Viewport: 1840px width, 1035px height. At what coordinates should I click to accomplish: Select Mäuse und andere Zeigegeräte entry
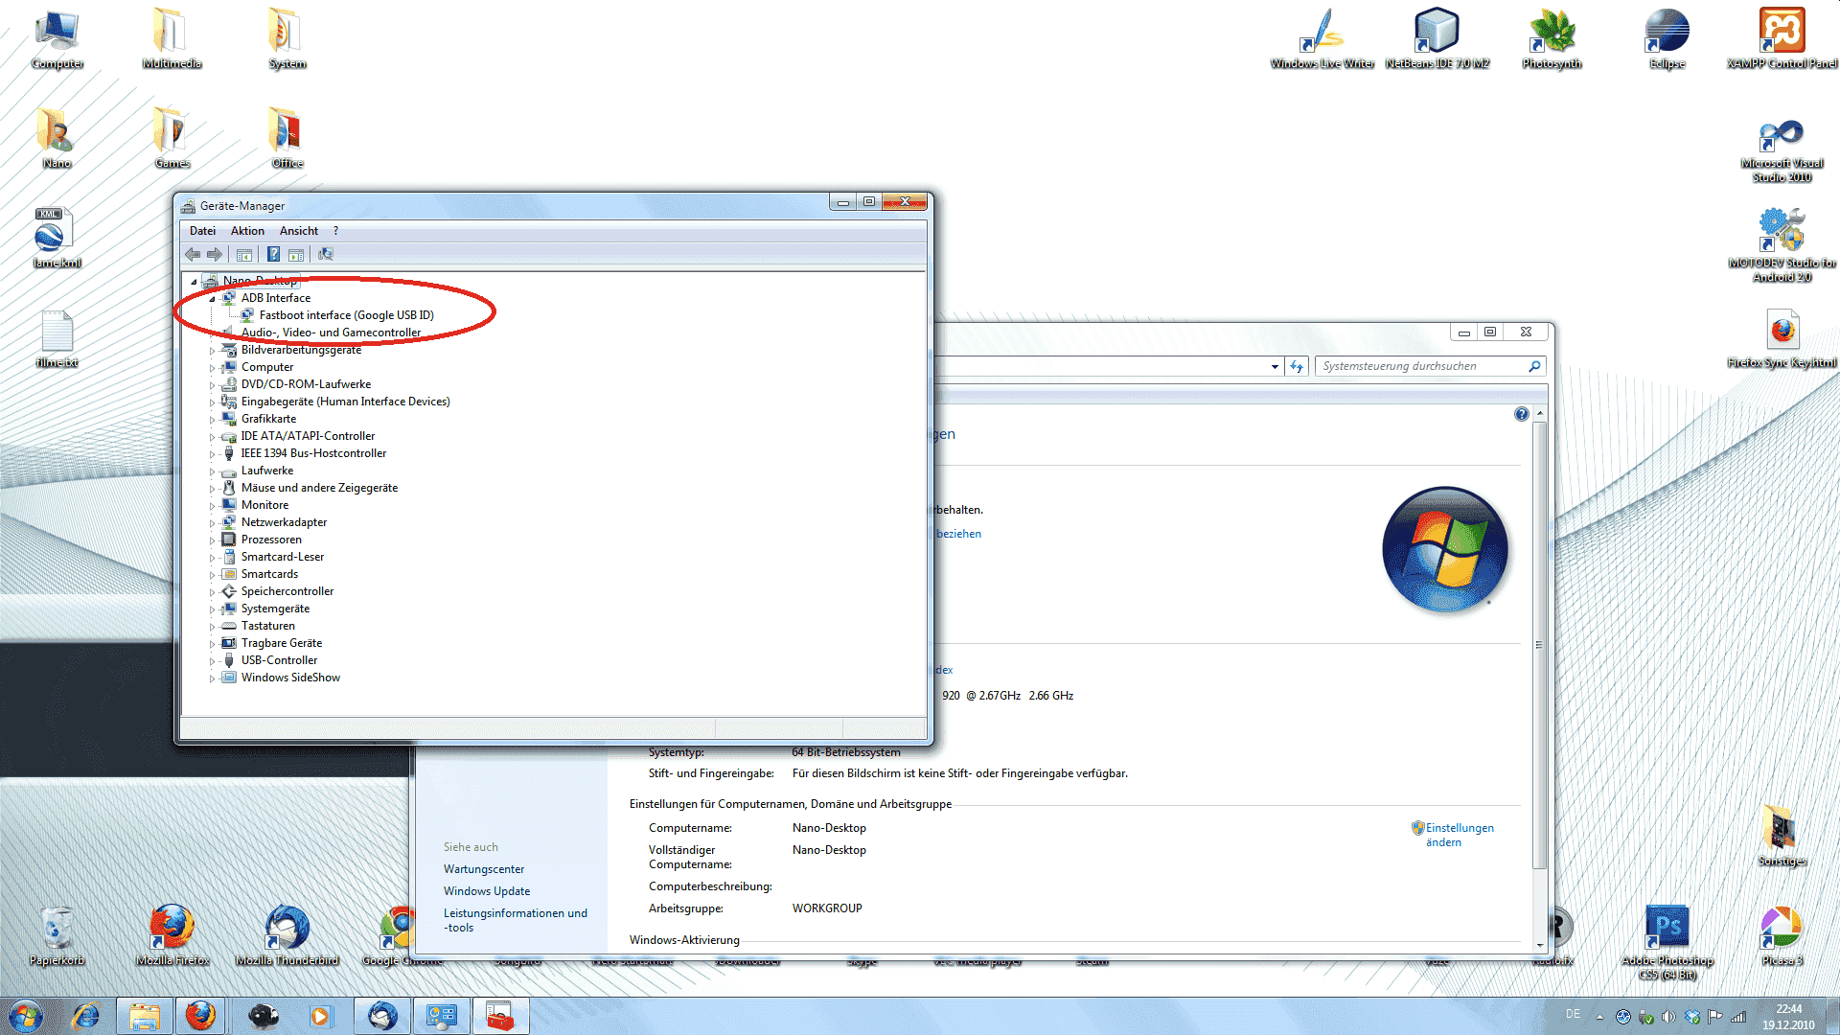click(x=319, y=488)
